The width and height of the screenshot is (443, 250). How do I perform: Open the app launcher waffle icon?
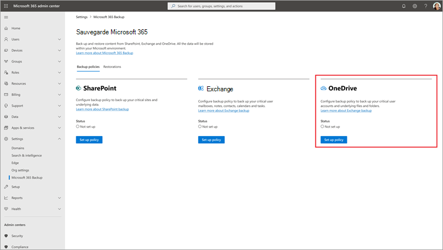point(6,6)
